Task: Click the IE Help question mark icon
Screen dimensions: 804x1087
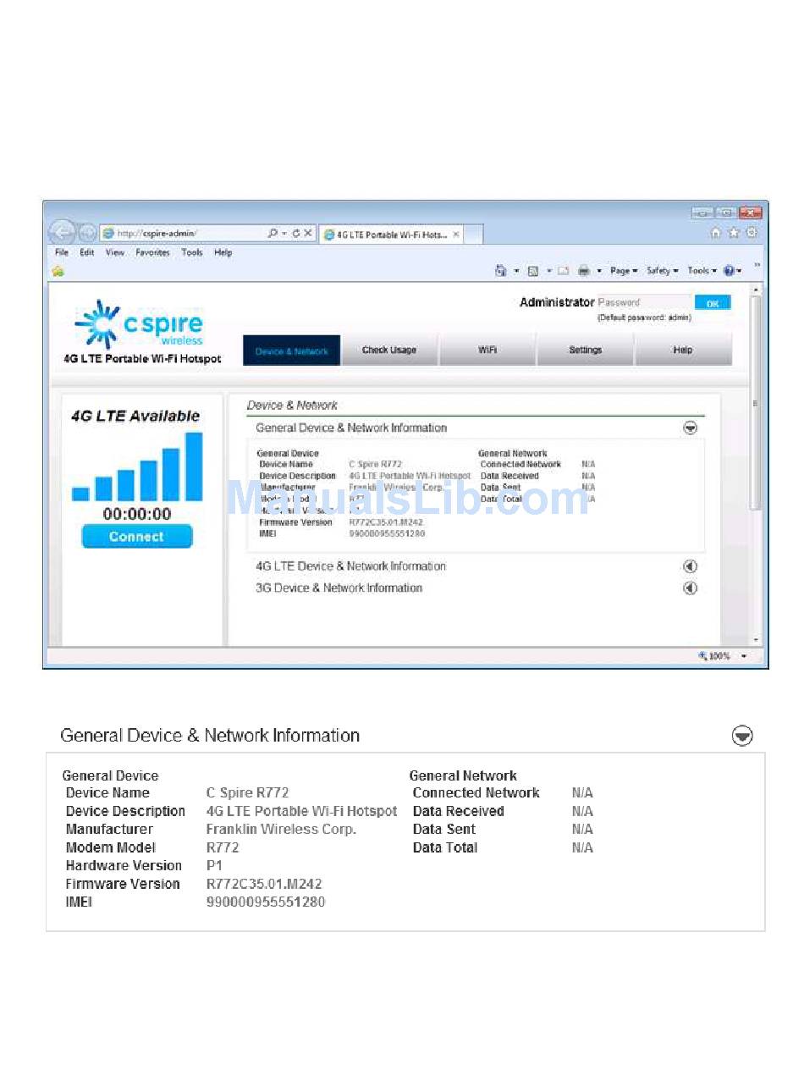Action: [728, 271]
